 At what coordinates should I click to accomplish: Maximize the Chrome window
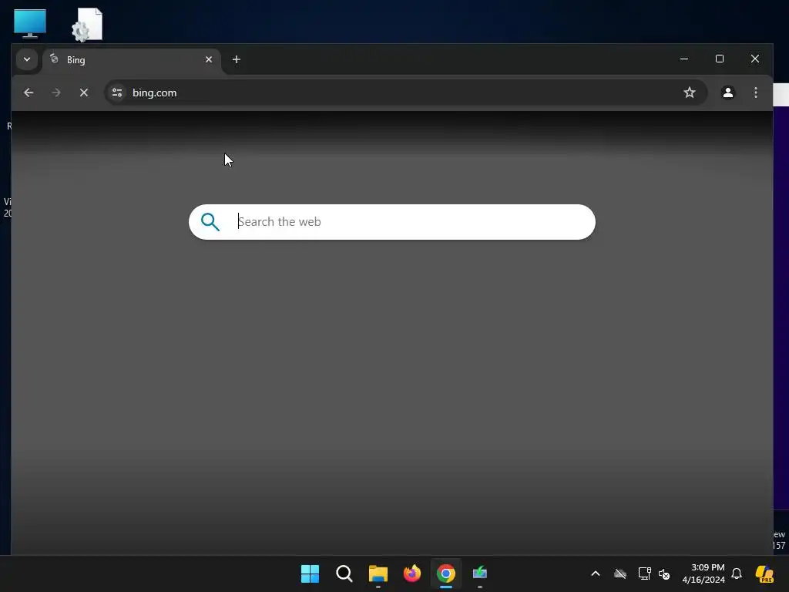tap(720, 59)
